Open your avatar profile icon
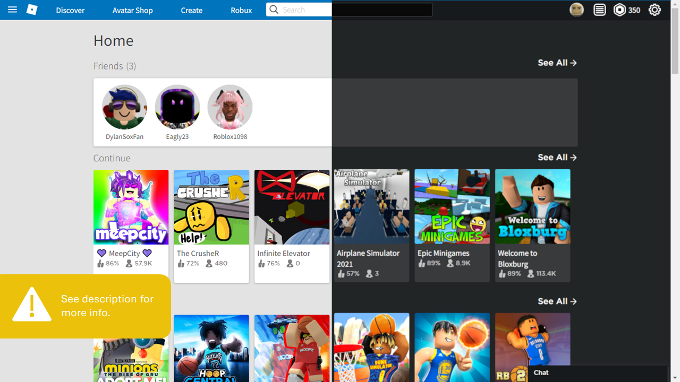This screenshot has height=382, width=680. point(576,10)
